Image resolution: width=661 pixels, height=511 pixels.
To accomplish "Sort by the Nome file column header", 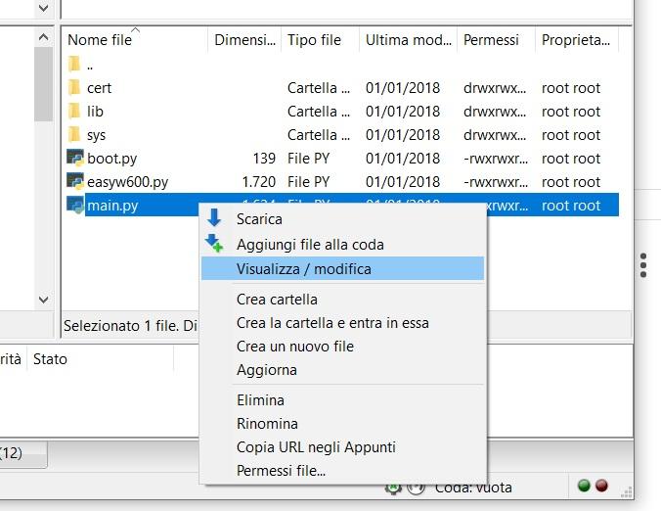I will [x=135, y=40].
